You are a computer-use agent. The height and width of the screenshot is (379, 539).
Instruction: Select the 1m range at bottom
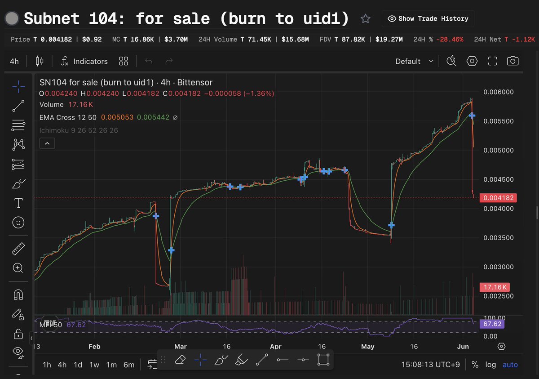pos(111,365)
